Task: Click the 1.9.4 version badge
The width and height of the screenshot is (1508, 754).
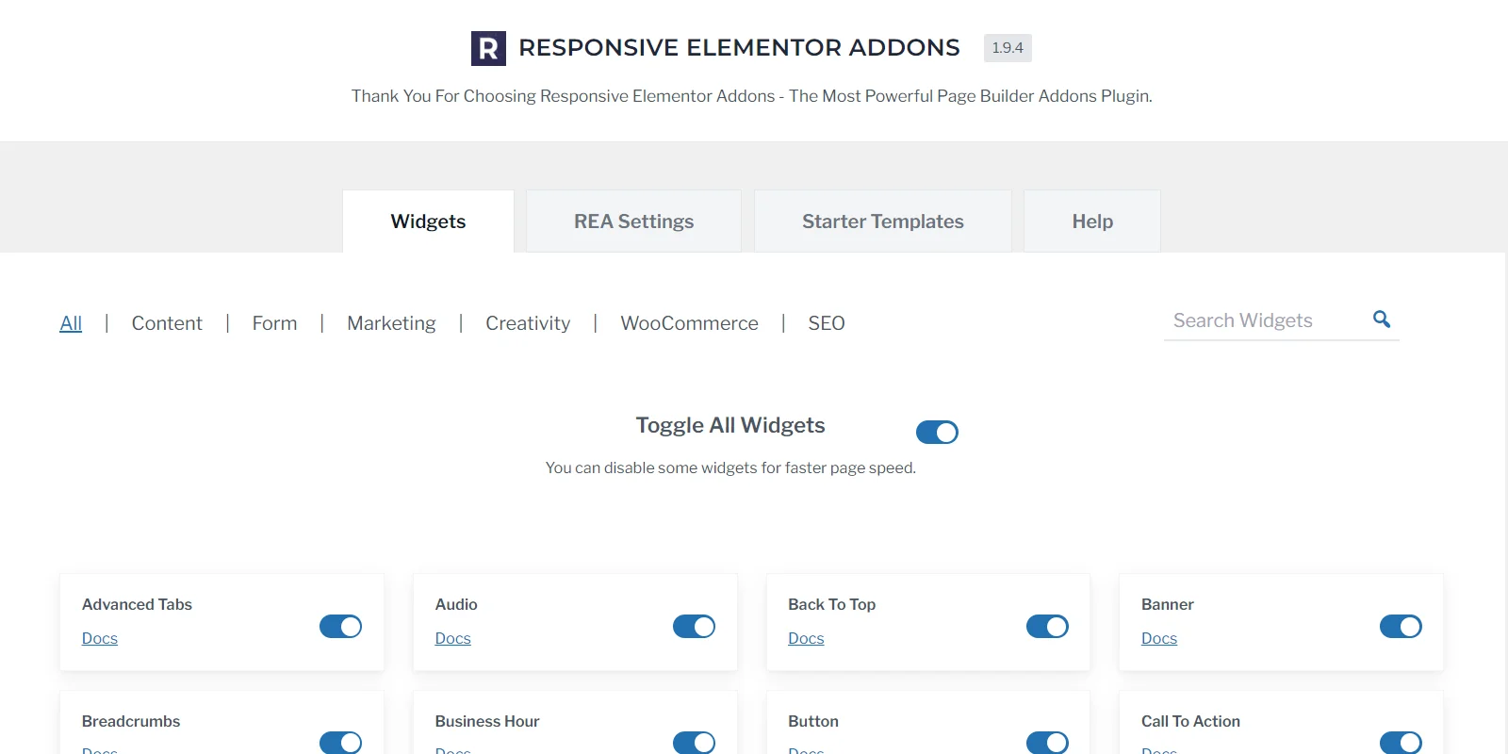Action: click(x=1008, y=48)
